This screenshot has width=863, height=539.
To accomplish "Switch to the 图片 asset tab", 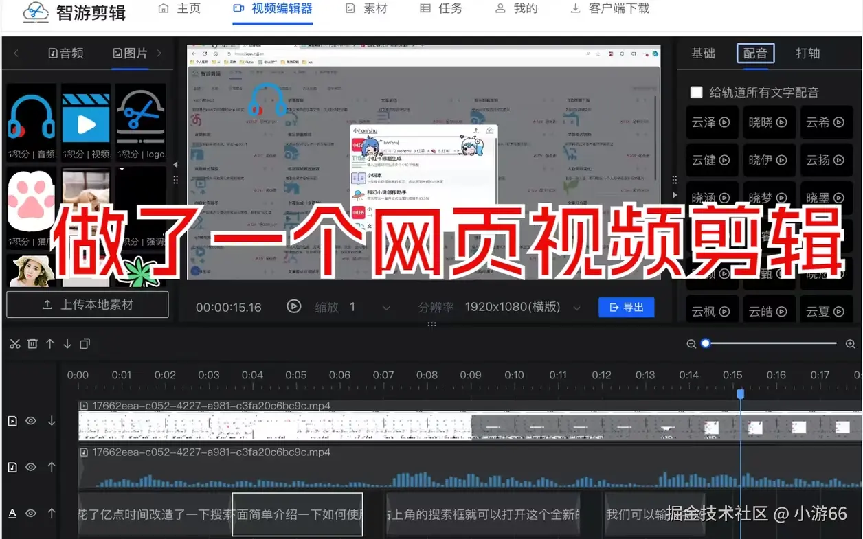I will coord(130,53).
